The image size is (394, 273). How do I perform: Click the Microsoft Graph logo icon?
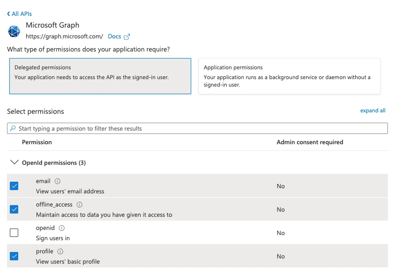[14, 31]
